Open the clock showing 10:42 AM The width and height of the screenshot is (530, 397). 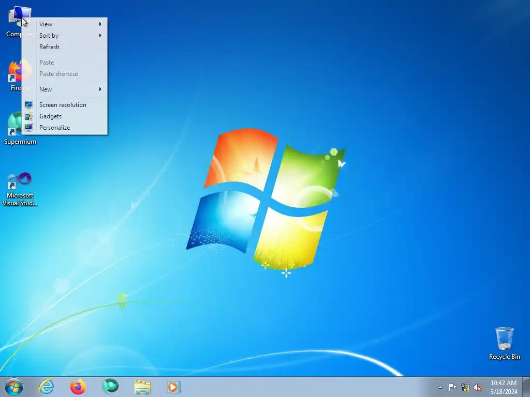pos(504,387)
